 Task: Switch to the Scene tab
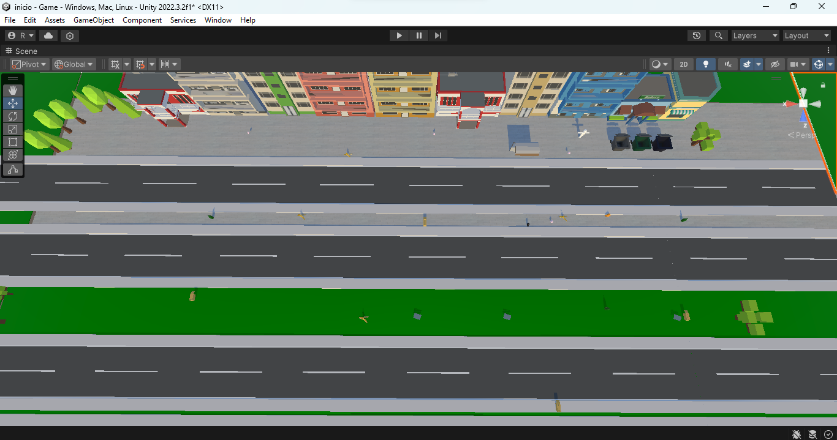(21, 51)
